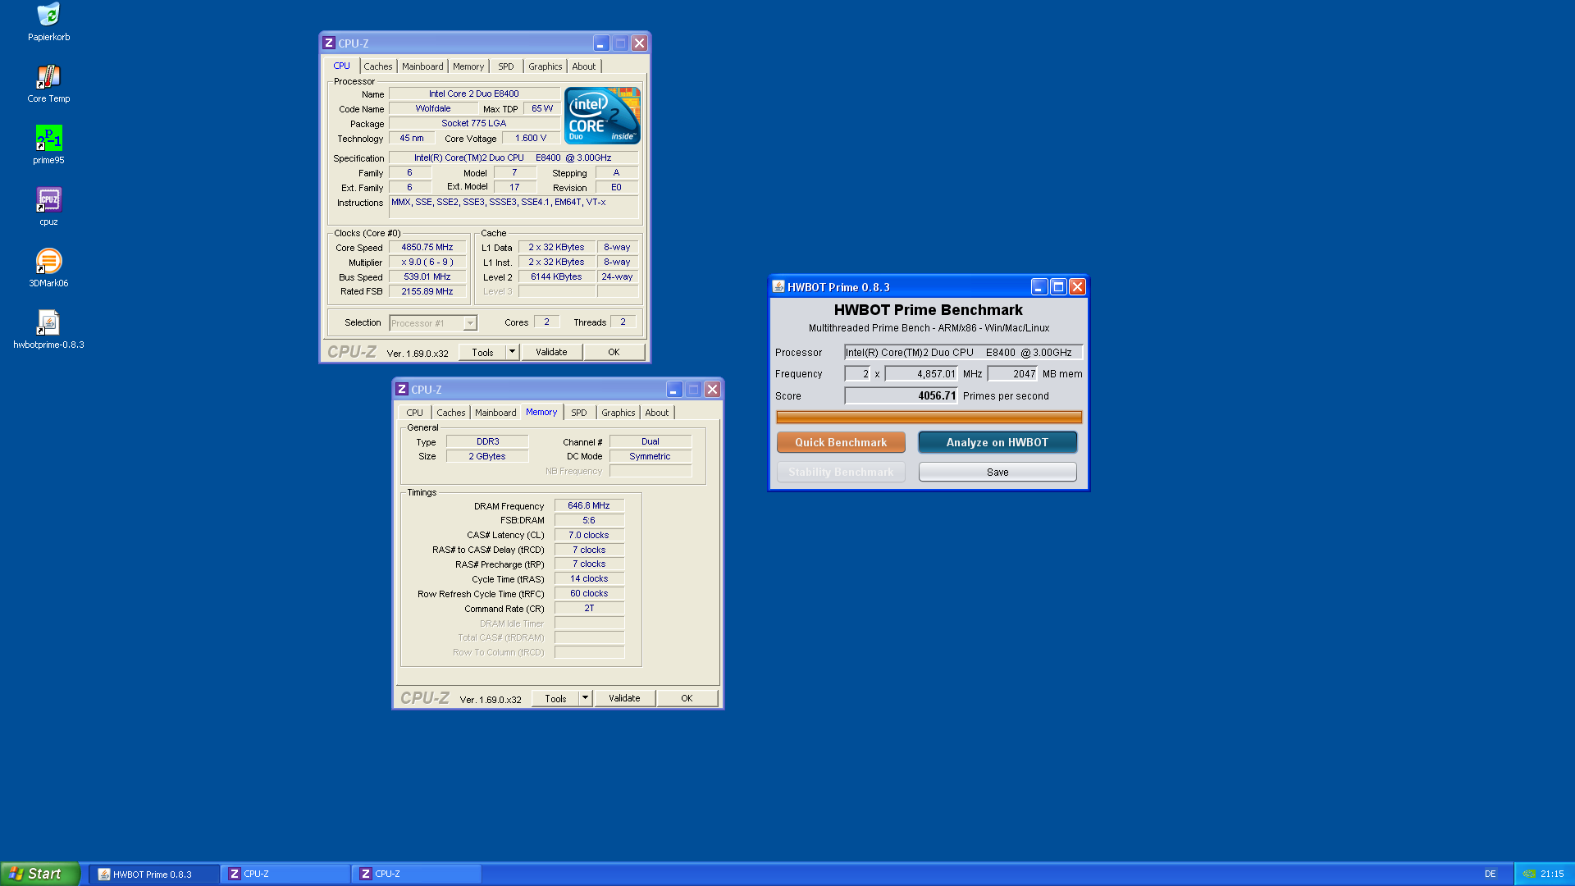This screenshot has width=1575, height=886.
Task: Select the 3DMark06 desktop icon
Action: coord(48,261)
